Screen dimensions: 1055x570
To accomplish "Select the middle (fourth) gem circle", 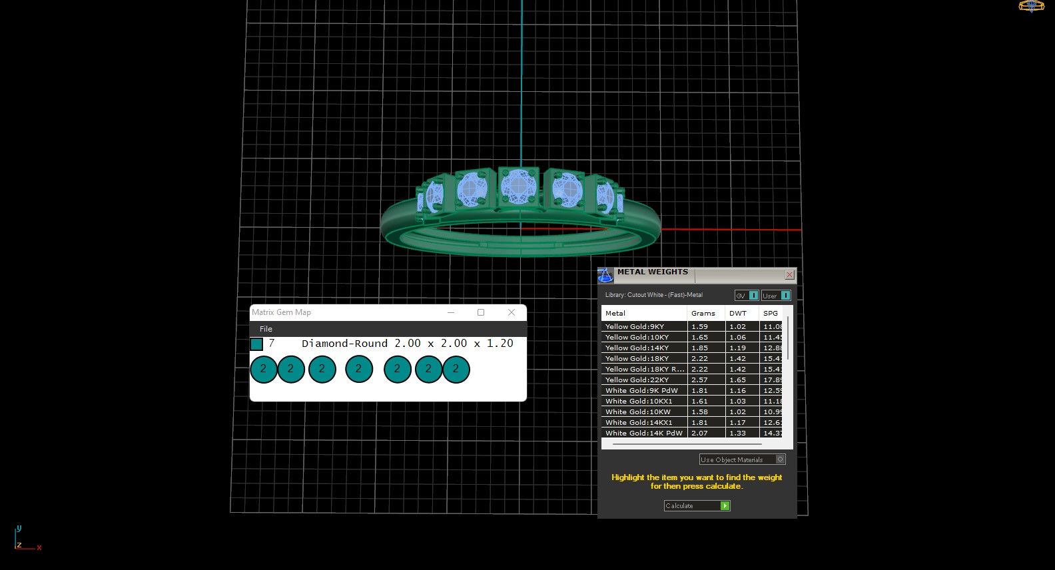I will [x=359, y=369].
